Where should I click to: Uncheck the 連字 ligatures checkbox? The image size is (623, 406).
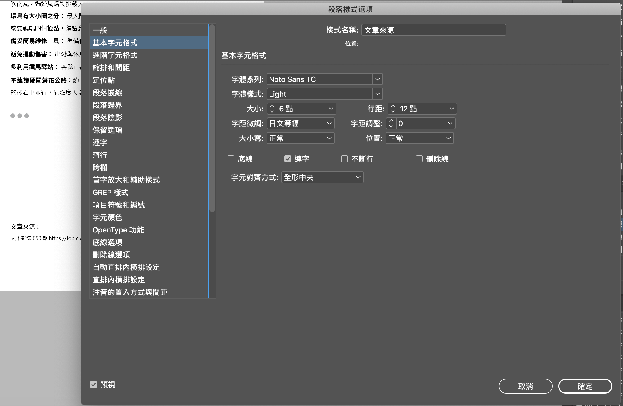pos(288,159)
